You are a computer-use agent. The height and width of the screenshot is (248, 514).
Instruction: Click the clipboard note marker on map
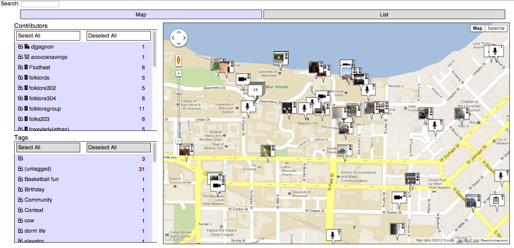point(495,200)
